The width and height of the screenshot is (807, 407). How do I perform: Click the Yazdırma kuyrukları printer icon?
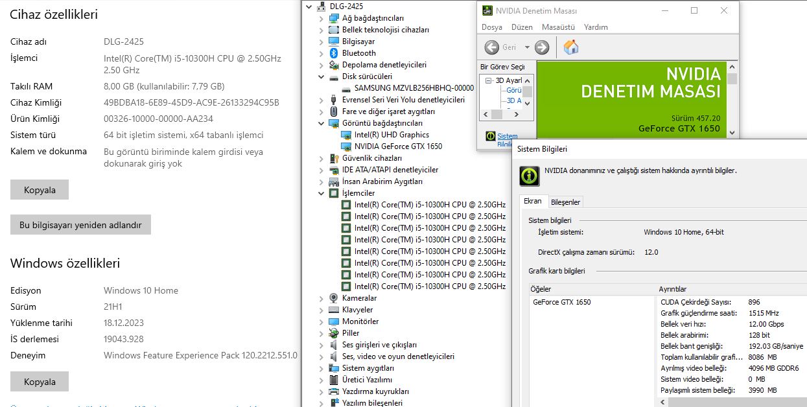(x=334, y=391)
